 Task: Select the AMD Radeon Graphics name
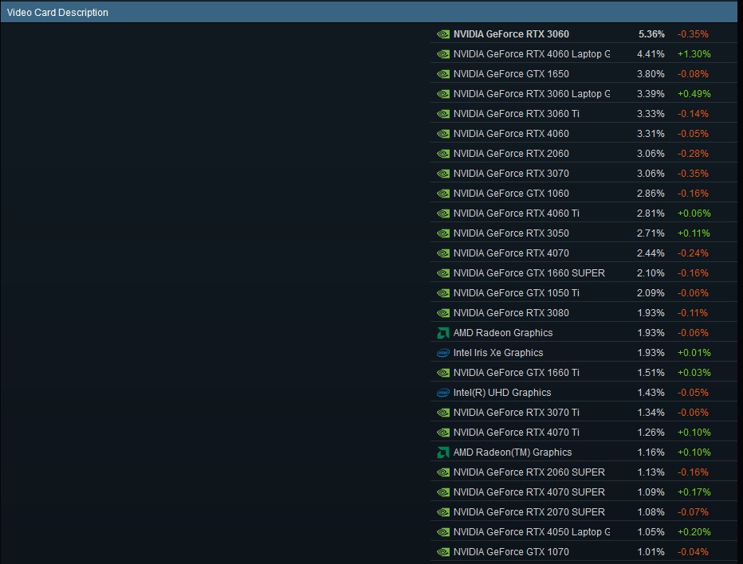point(503,333)
